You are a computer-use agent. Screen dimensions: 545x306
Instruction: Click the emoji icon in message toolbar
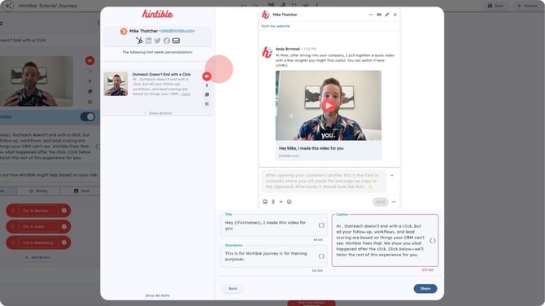(290, 202)
